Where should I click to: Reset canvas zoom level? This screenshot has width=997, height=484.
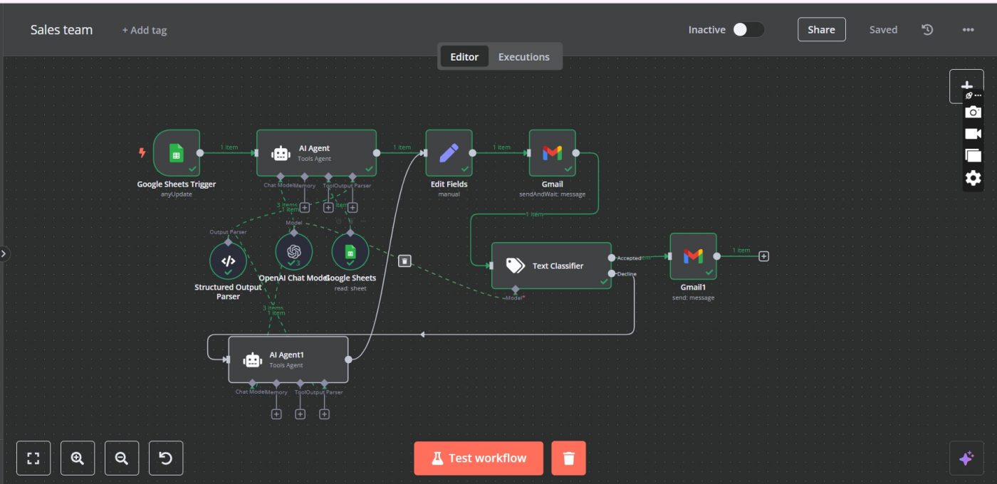[166, 458]
